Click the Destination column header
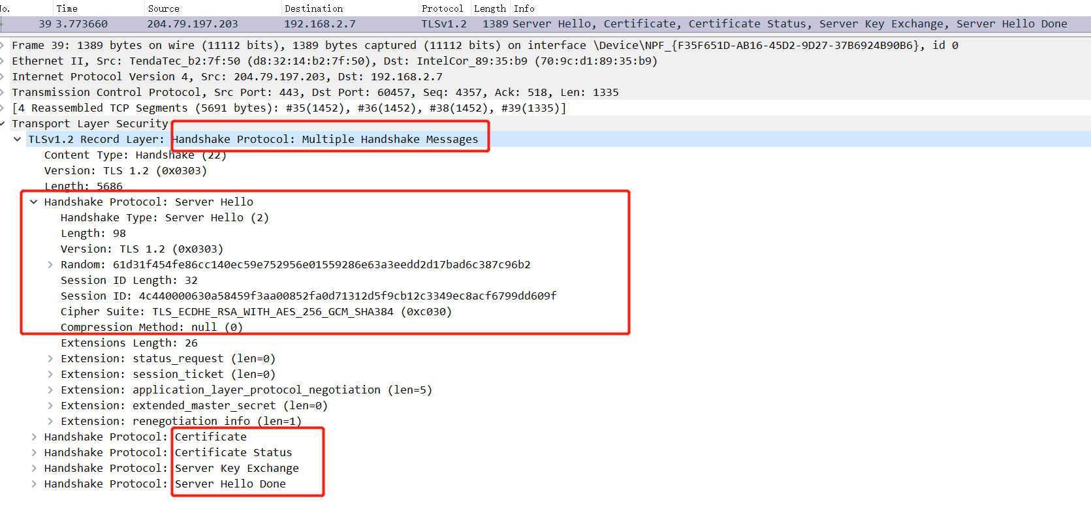1091x526 pixels. point(313,8)
